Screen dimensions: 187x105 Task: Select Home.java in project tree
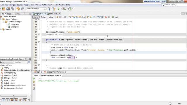(15, 24)
